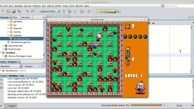Expand the scenes package node
Screen dimensions: 194x109
[x=8, y=32]
